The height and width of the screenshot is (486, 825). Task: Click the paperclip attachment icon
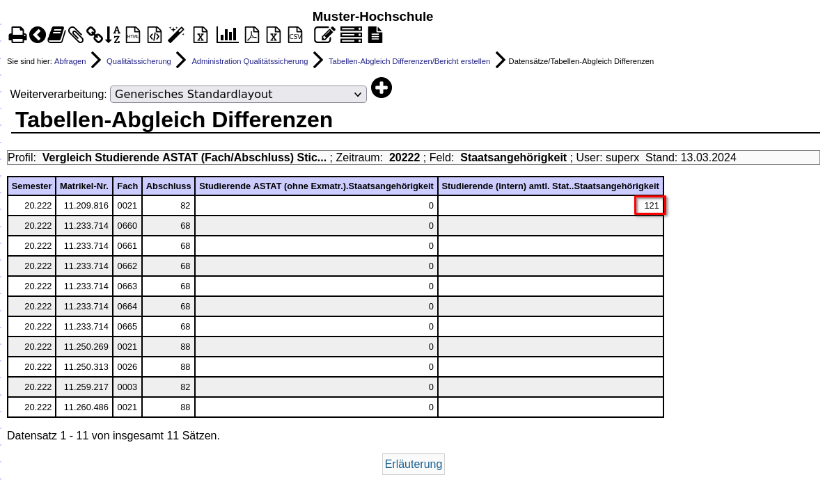tap(75, 35)
